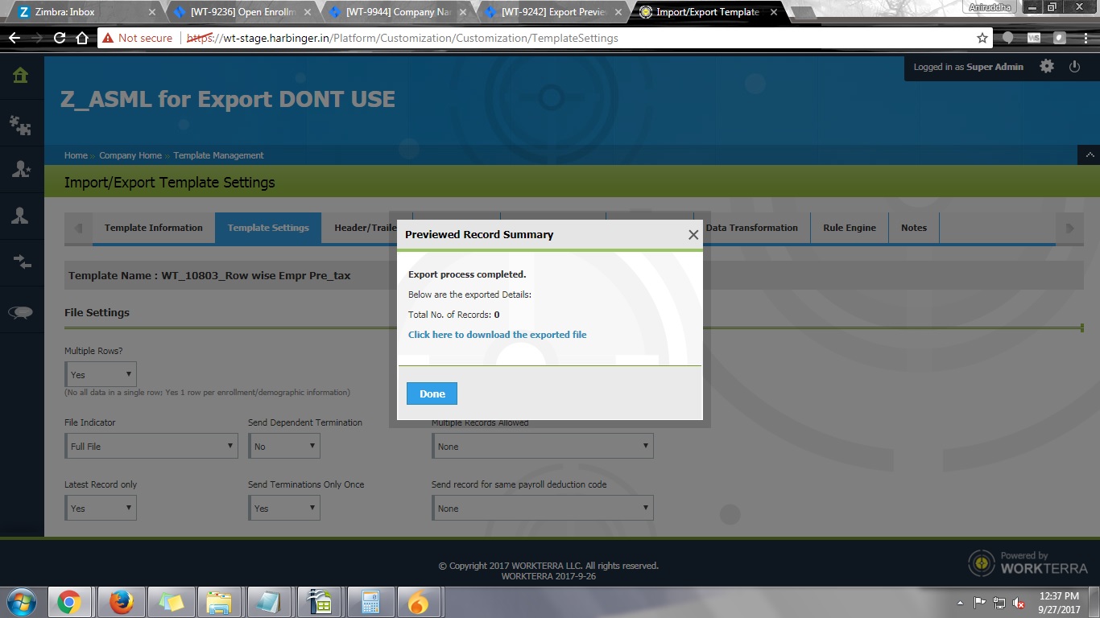Click taskbar clock showing 12:37 PM
1100x618 pixels.
tap(1059, 603)
